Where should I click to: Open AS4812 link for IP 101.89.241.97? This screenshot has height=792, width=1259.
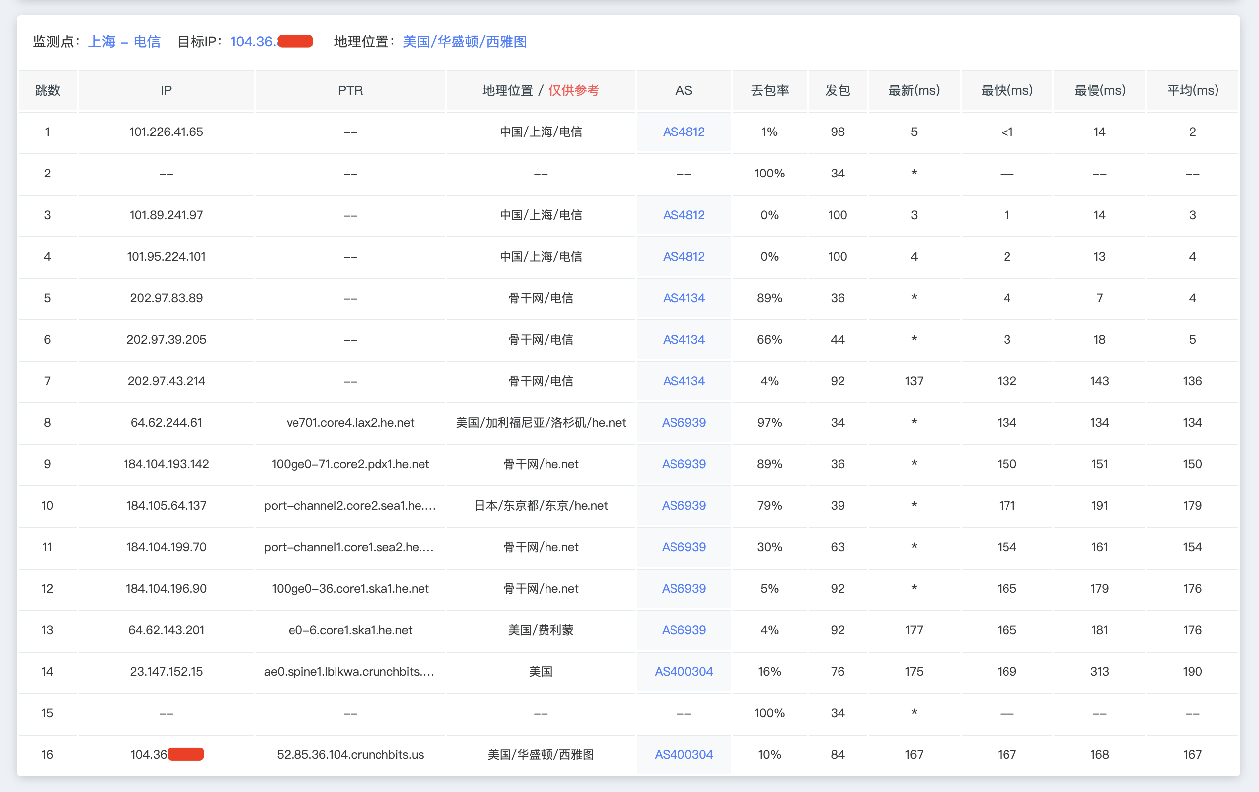[683, 215]
